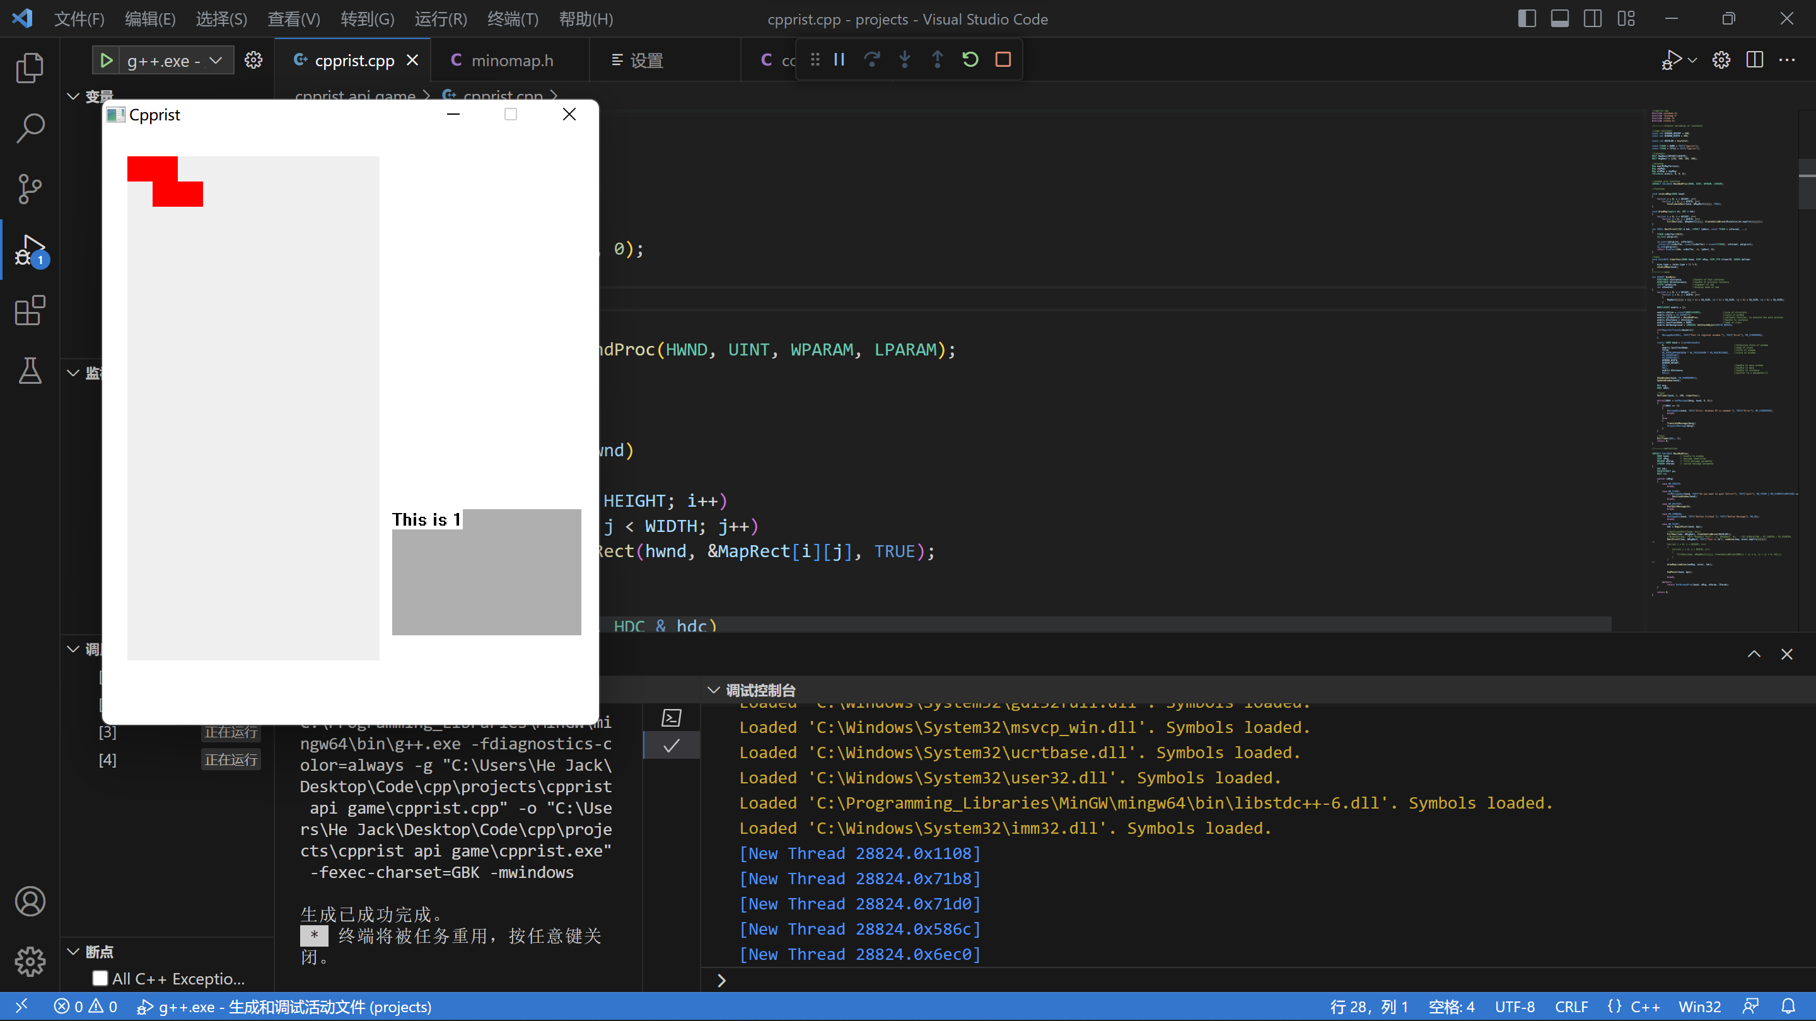Open the Testing flask view
This screenshot has width=1816, height=1021.
click(30, 371)
